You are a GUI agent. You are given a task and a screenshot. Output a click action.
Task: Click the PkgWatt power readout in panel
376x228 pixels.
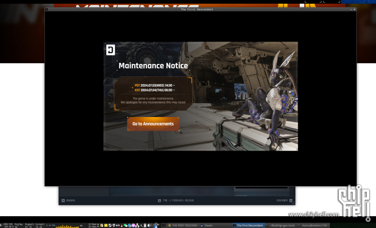(30, 226)
